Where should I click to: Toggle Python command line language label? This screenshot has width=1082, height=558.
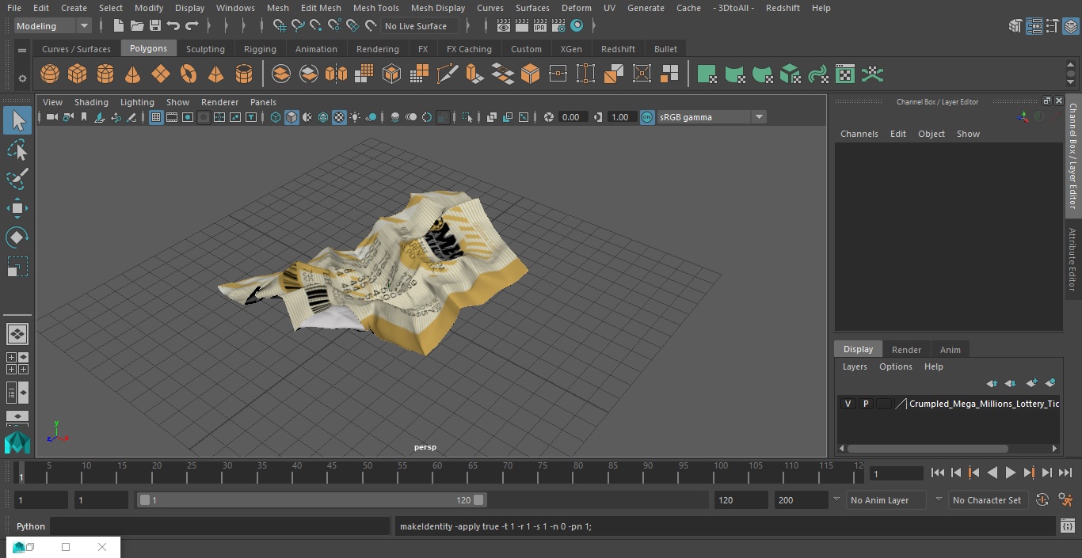[31, 526]
